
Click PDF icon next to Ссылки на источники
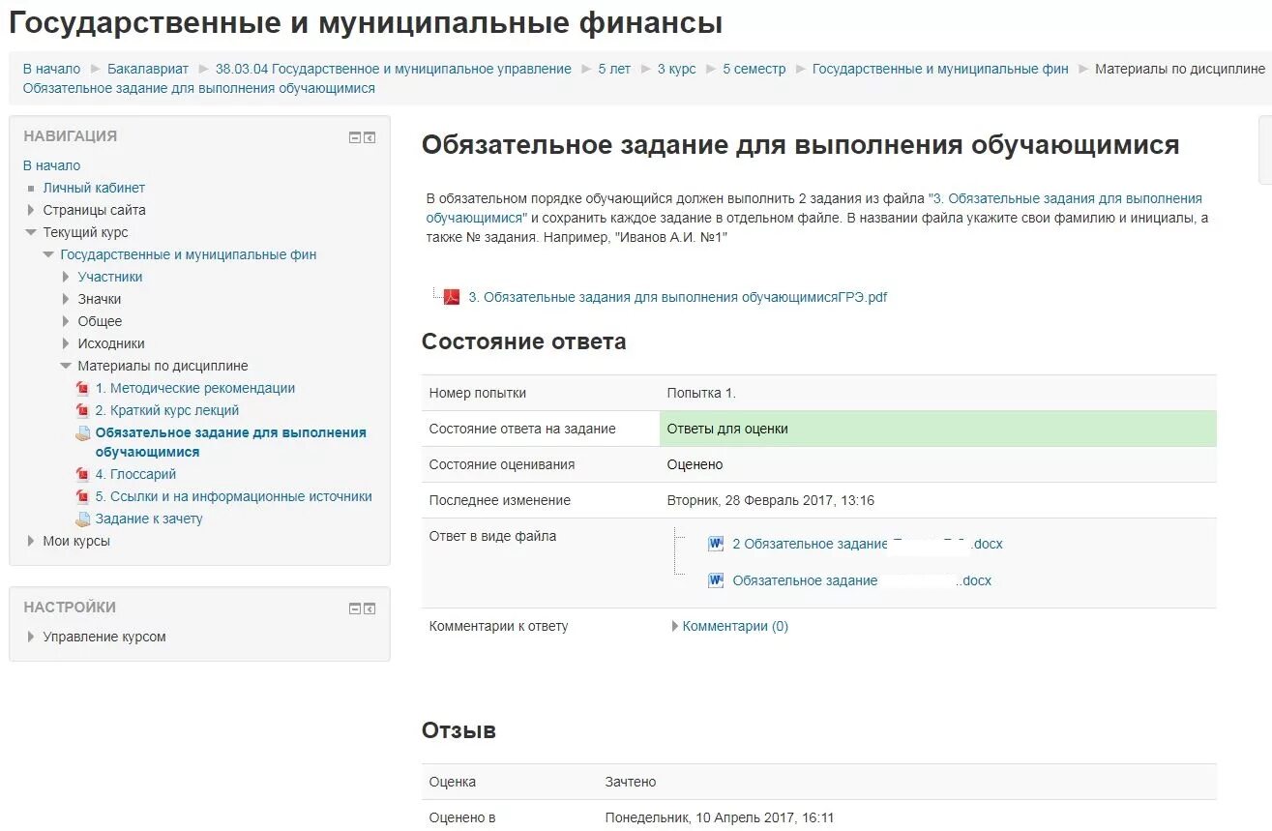(x=83, y=496)
